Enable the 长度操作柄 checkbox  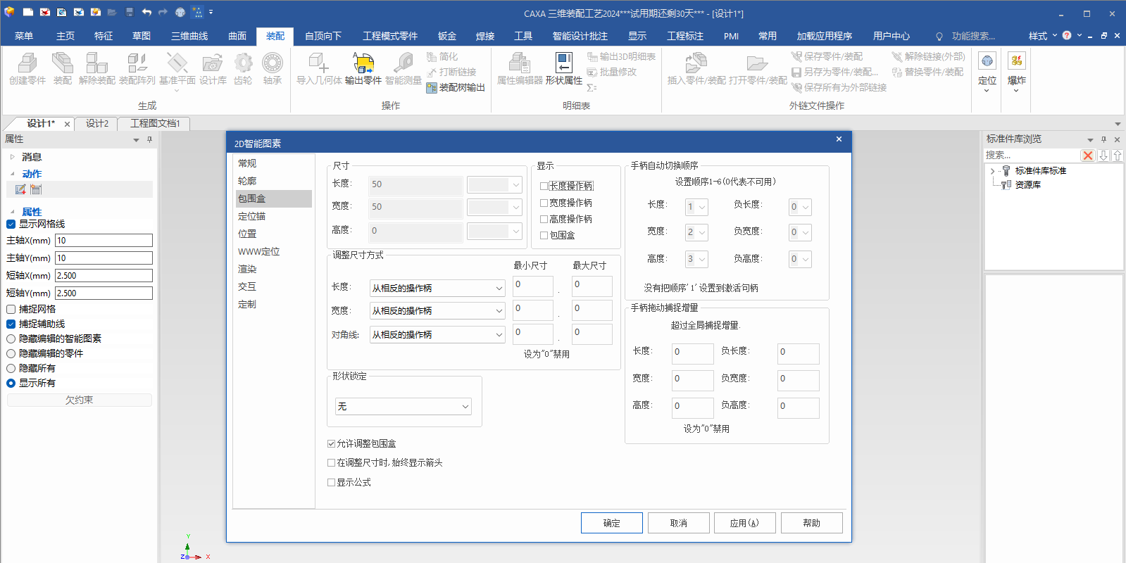[x=544, y=186]
